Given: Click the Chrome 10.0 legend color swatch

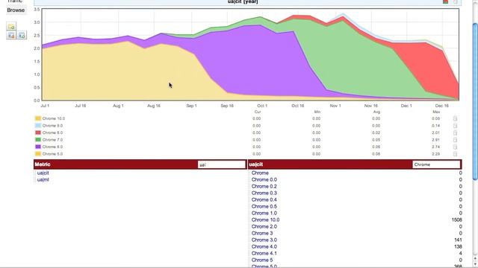Looking at the screenshot, I should coord(38,118).
